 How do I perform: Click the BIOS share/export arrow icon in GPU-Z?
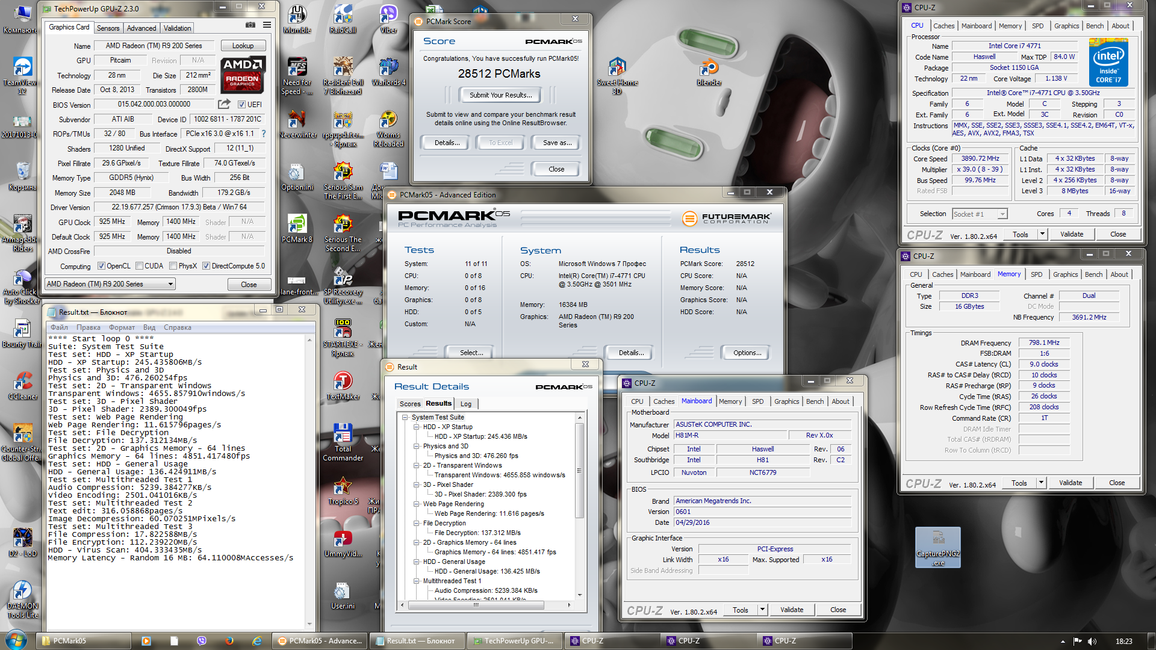pyautogui.click(x=224, y=104)
